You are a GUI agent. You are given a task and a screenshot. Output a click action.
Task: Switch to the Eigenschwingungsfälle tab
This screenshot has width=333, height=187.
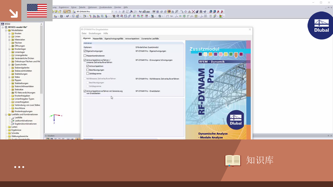pos(114,39)
